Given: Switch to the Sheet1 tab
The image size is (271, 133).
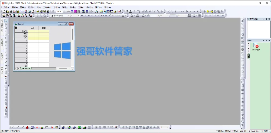Looking at the screenshot, I should 25,69.
